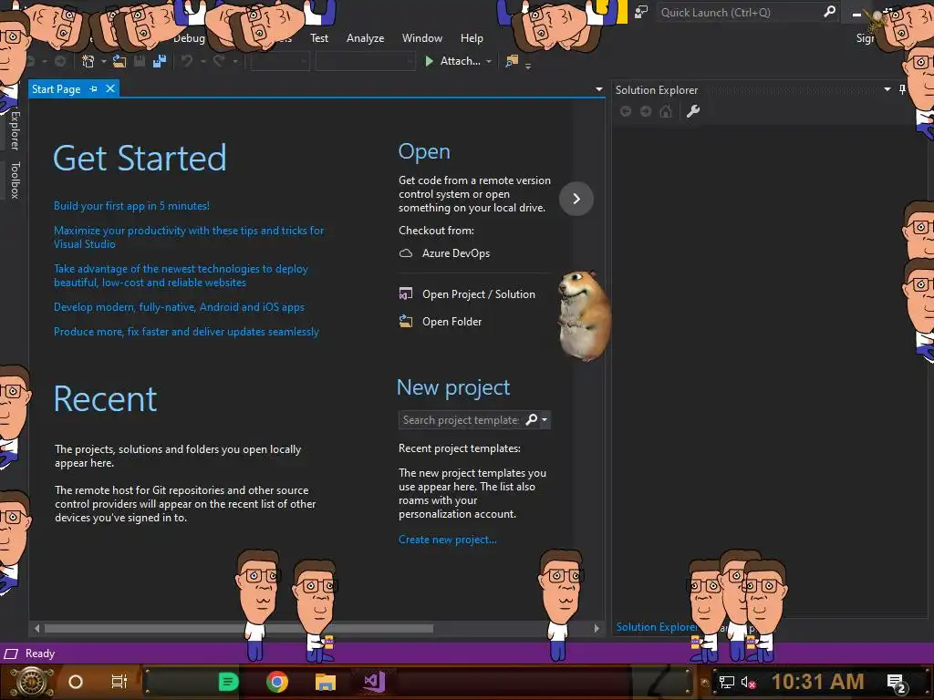934x700 pixels.
Task: Click the Open File toolbar icon
Action: [x=119, y=61]
